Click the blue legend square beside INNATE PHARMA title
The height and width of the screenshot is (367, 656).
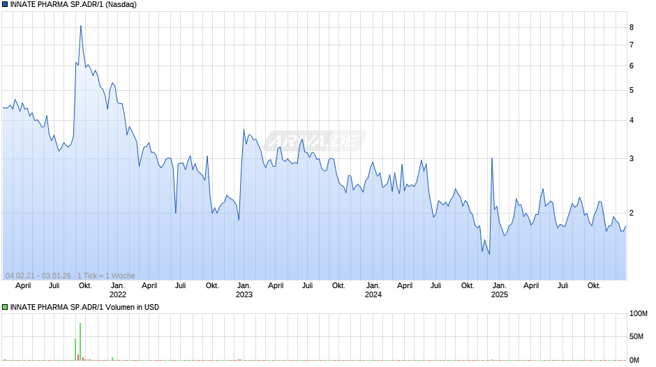point(5,5)
